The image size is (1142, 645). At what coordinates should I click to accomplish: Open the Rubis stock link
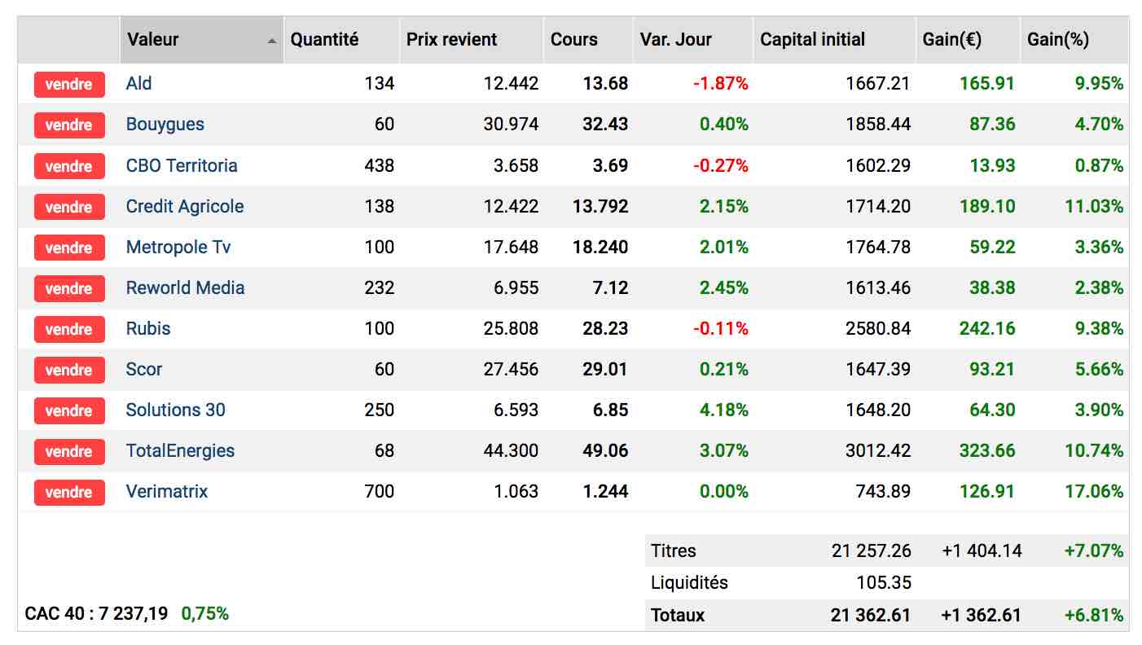pyautogui.click(x=148, y=328)
